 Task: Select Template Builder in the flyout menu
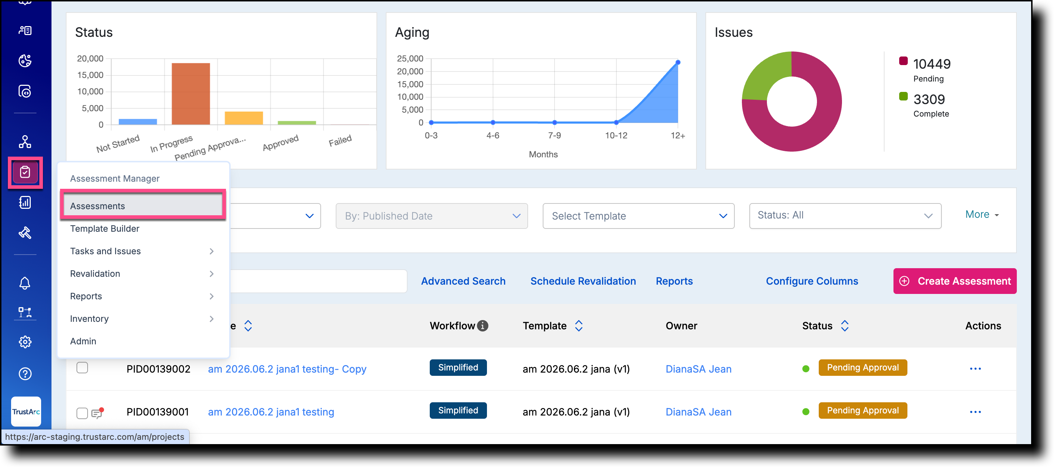click(x=105, y=228)
